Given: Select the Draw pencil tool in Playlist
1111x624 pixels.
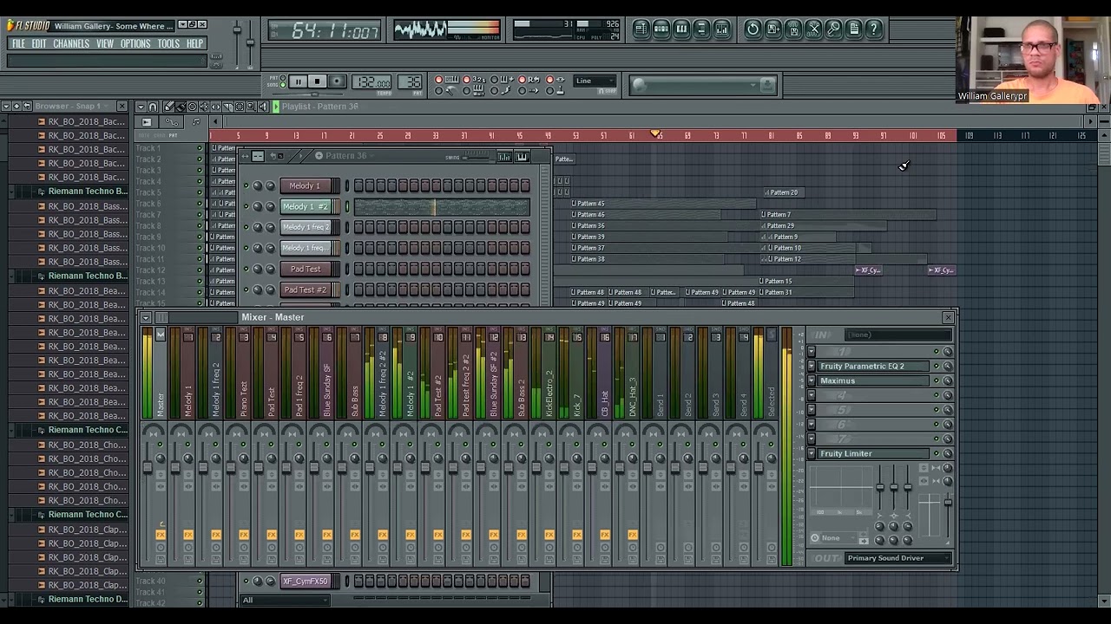Looking at the screenshot, I should [169, 107].
